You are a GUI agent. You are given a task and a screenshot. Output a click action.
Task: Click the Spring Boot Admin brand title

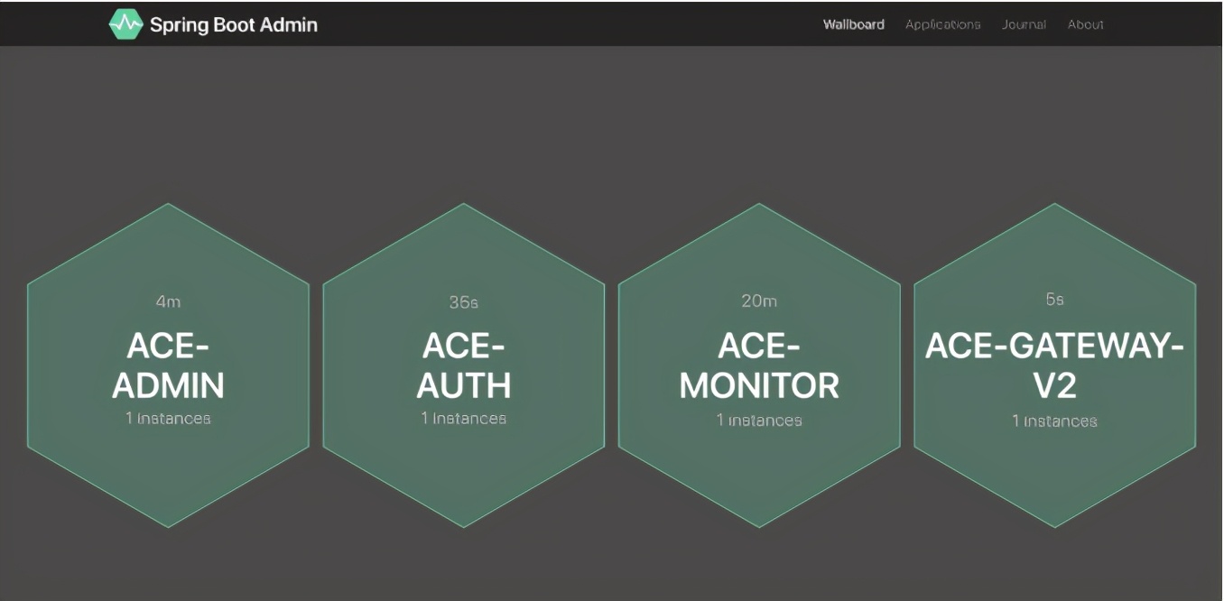[x=233, y=24]
